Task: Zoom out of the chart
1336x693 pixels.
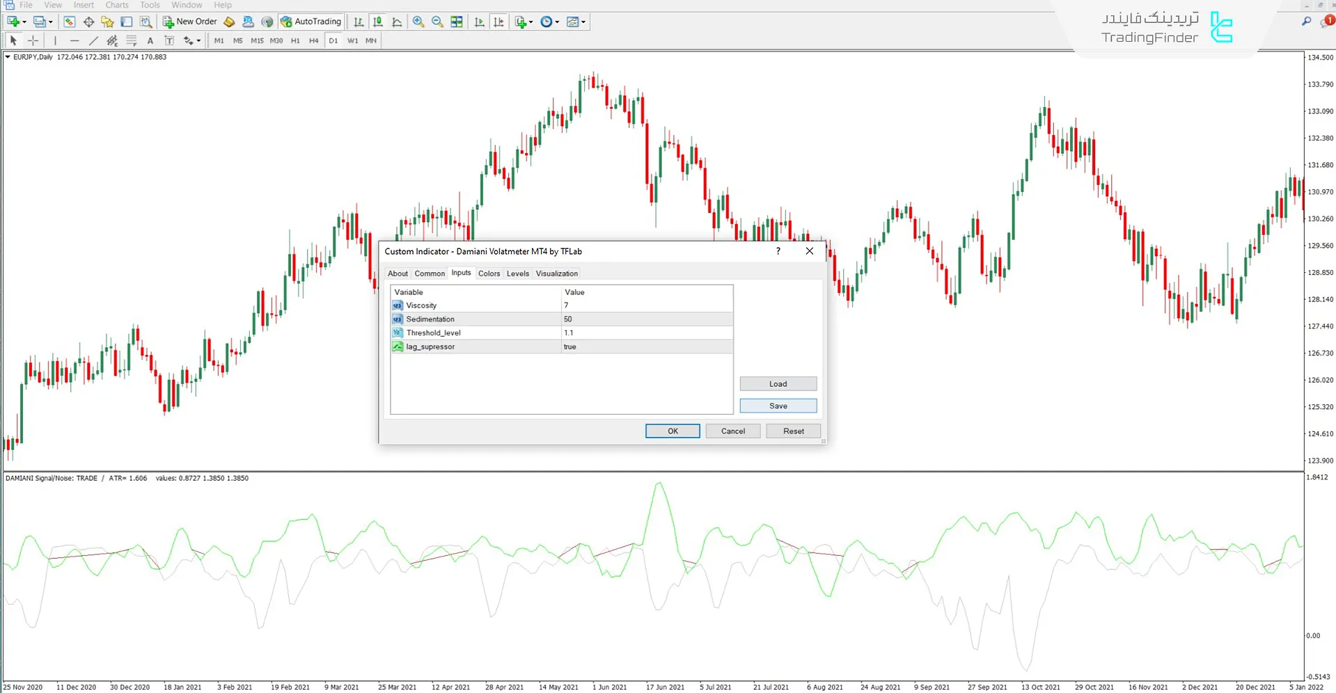Action: (x=437, y=22)
